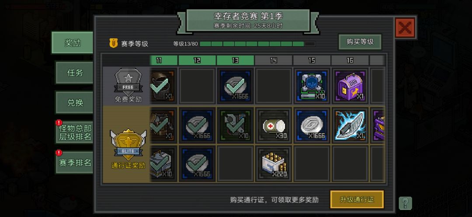
Task: Open the 赛季排名 tab
Action: pyautogui.click(x=74, y=163)
